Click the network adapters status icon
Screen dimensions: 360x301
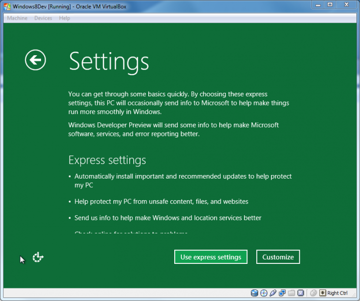click(x=282, y=293)
